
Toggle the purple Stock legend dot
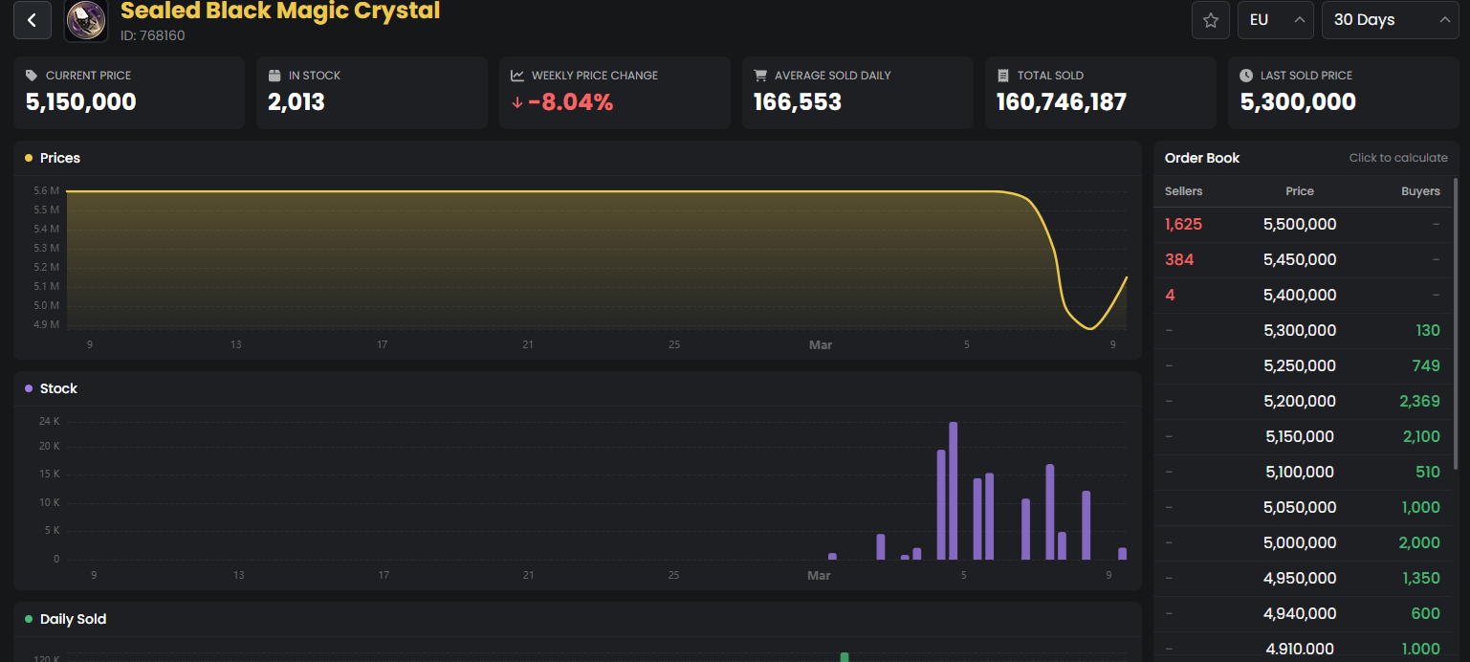(x=29, y=388)
